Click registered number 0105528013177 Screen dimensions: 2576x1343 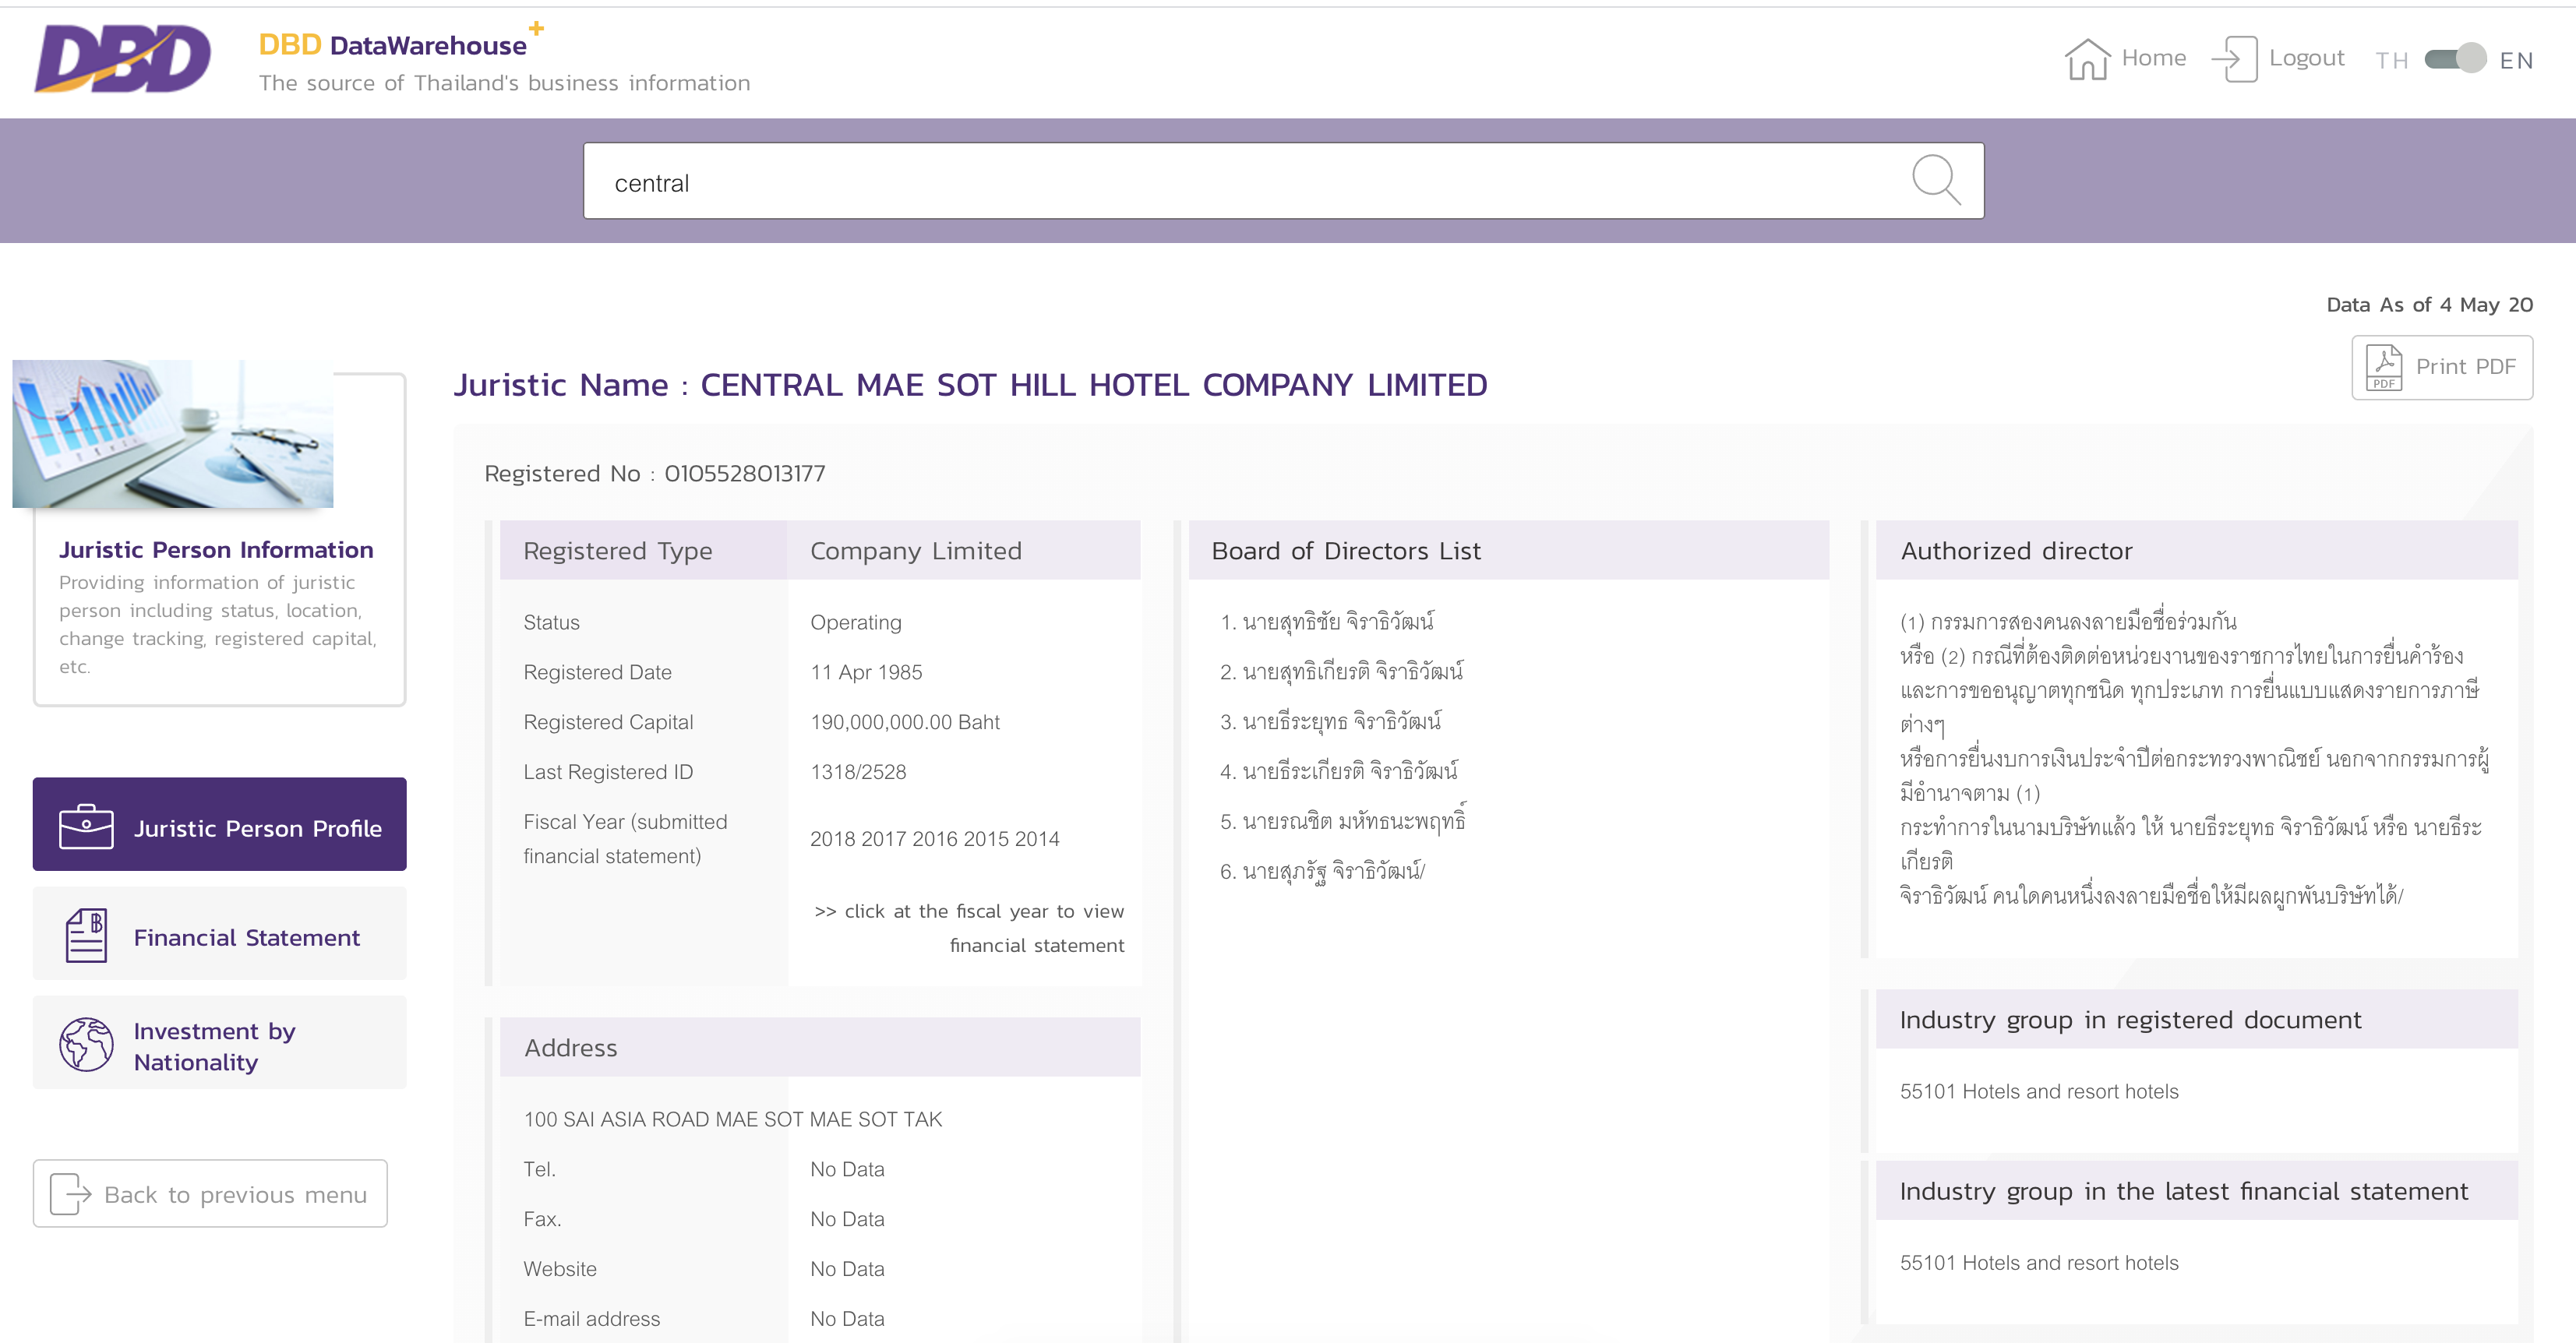[x=745, y=474]
